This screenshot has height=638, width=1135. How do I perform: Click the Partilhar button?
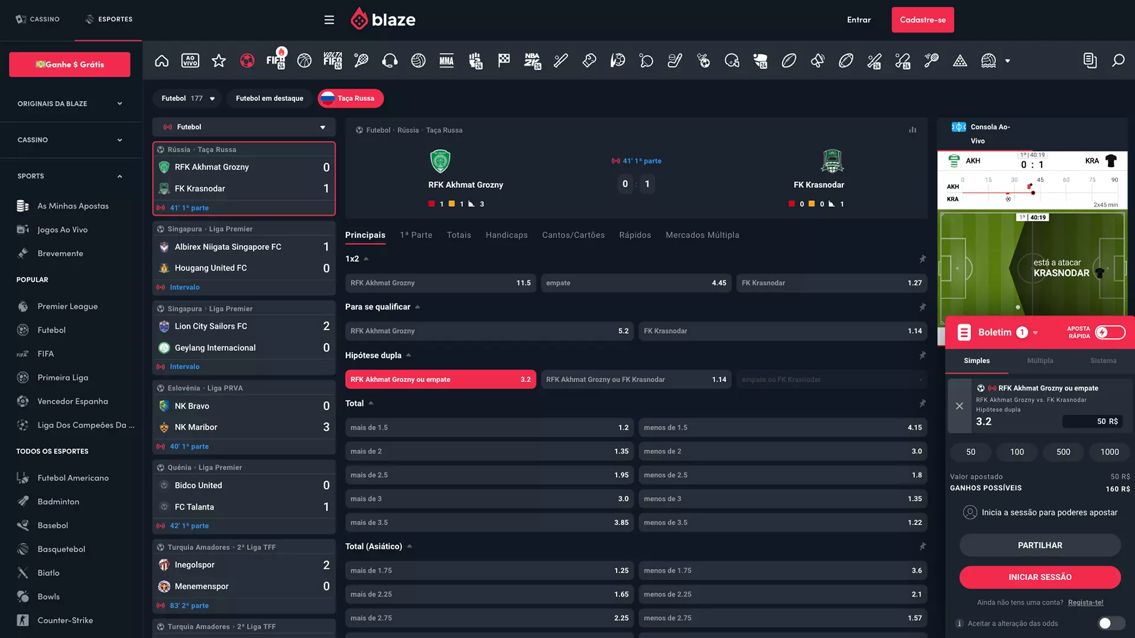click(1040, 545)
